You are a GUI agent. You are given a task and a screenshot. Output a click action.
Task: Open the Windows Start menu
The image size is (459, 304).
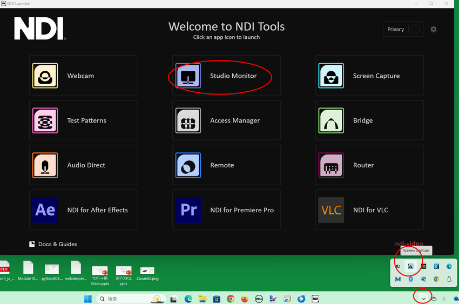(88, 299)
